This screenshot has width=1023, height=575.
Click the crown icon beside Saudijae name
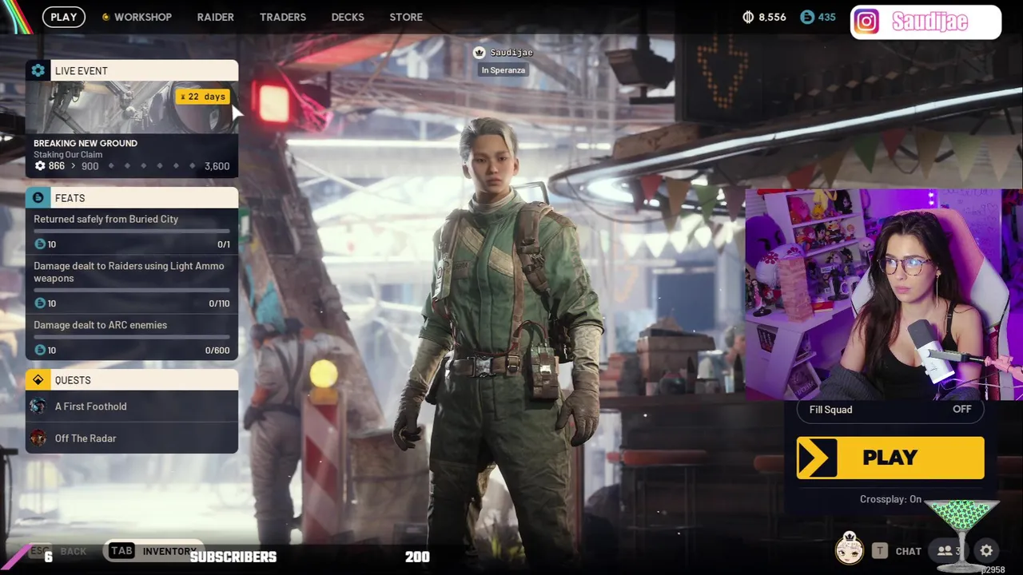click(480, 53)
